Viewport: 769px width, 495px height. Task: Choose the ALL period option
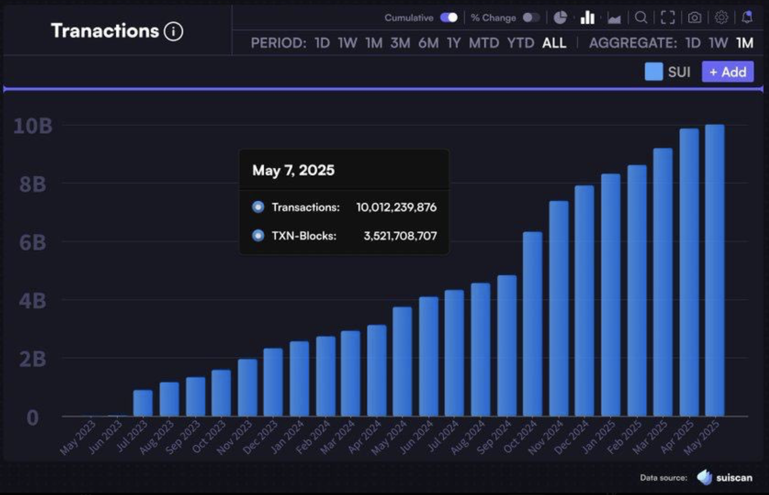pyautogui.click(x=554, y=43)
